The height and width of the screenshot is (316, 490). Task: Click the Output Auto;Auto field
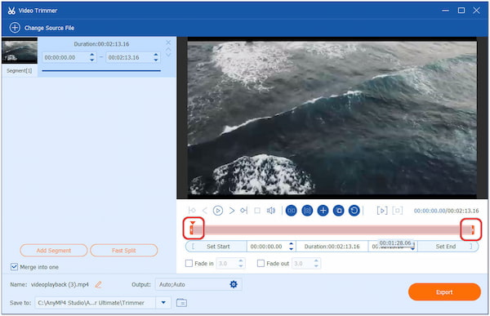click(x=198, y=284)
